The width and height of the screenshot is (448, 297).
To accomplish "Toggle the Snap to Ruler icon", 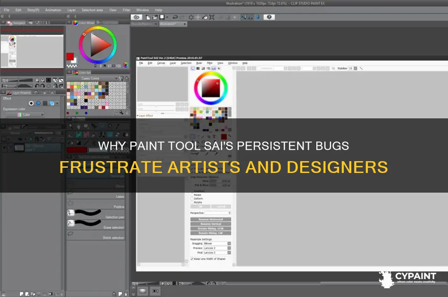I will [244, 17].
